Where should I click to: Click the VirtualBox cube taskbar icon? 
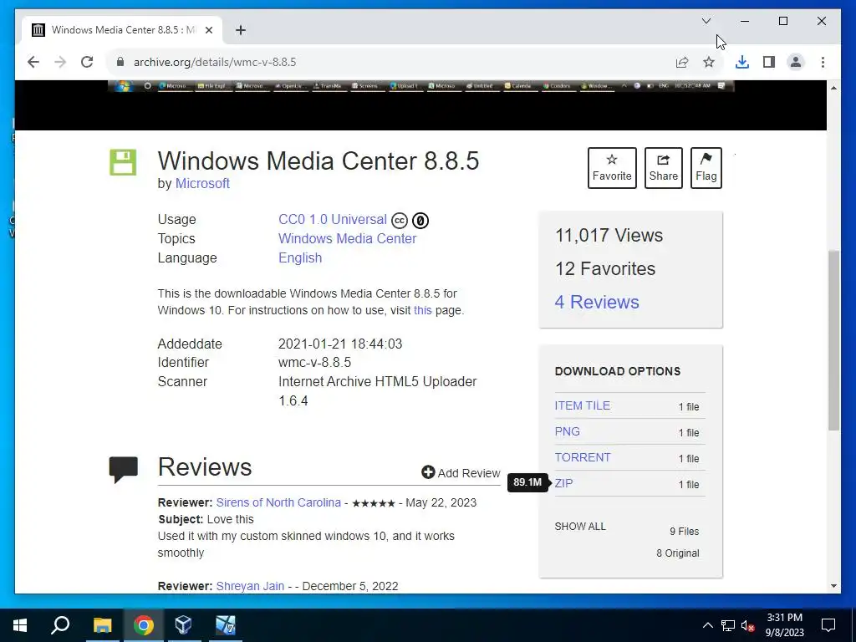183,625
